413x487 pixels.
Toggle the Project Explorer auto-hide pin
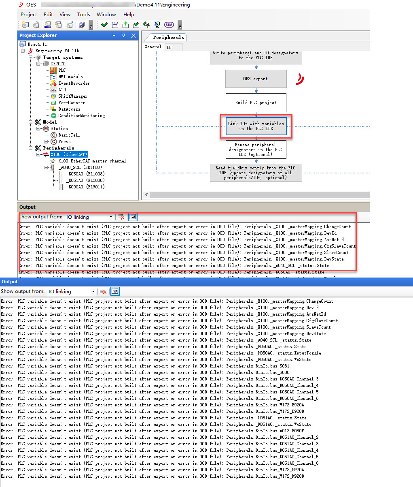124,36
